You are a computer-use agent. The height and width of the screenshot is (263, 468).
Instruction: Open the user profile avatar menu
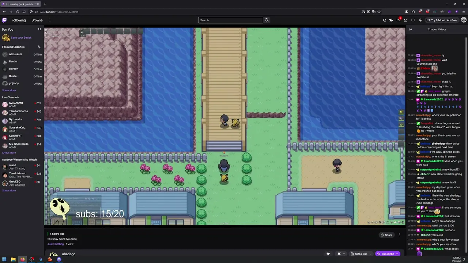point(464,20)
